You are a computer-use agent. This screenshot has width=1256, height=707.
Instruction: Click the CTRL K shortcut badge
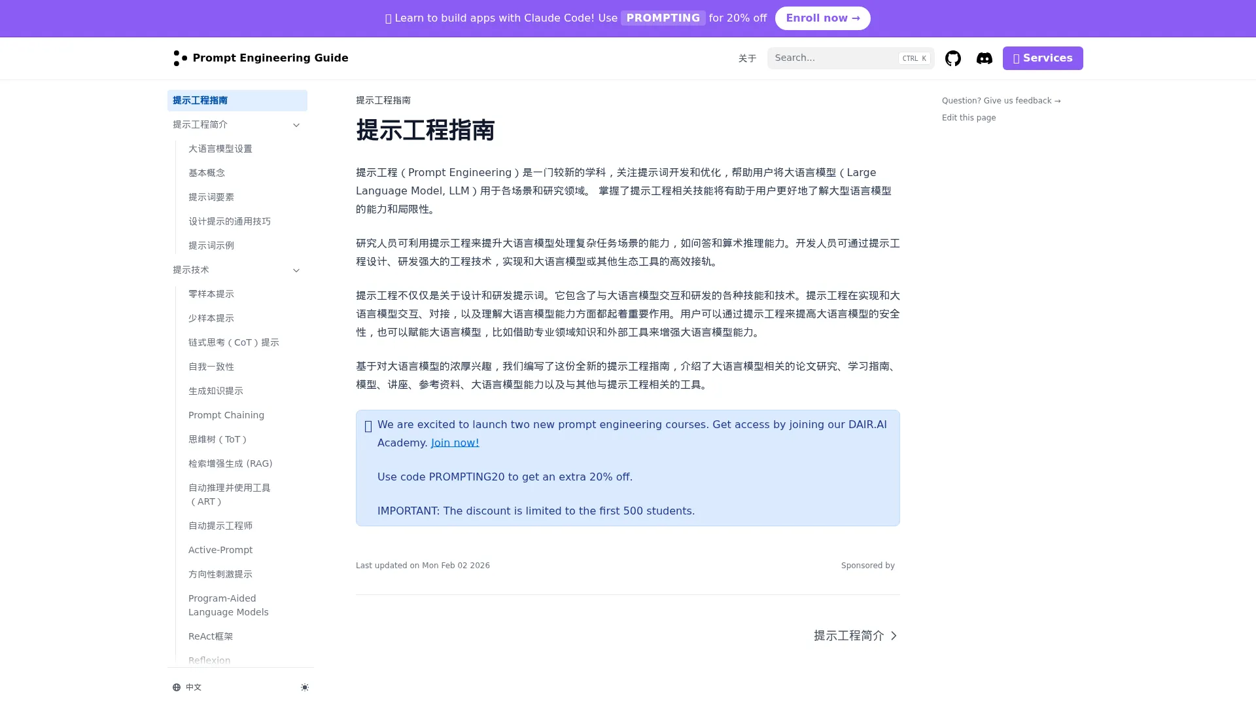coord(914,58)
